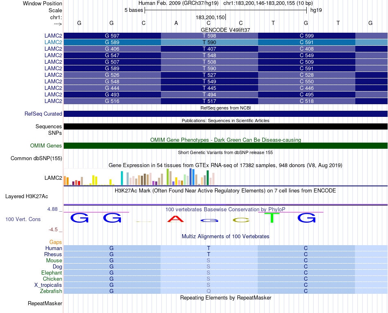
Task: Click the GENCODE V49lift37 track title
Action: coord(225,30)
